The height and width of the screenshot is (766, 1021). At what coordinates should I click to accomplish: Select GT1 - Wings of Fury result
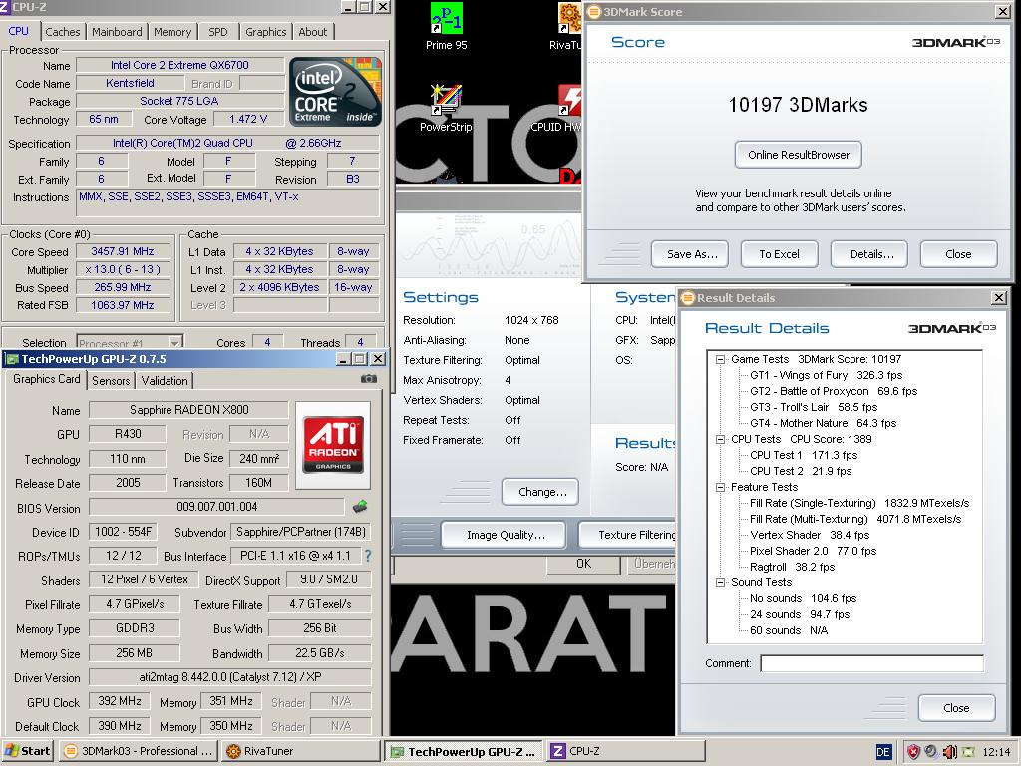[827, 375]
